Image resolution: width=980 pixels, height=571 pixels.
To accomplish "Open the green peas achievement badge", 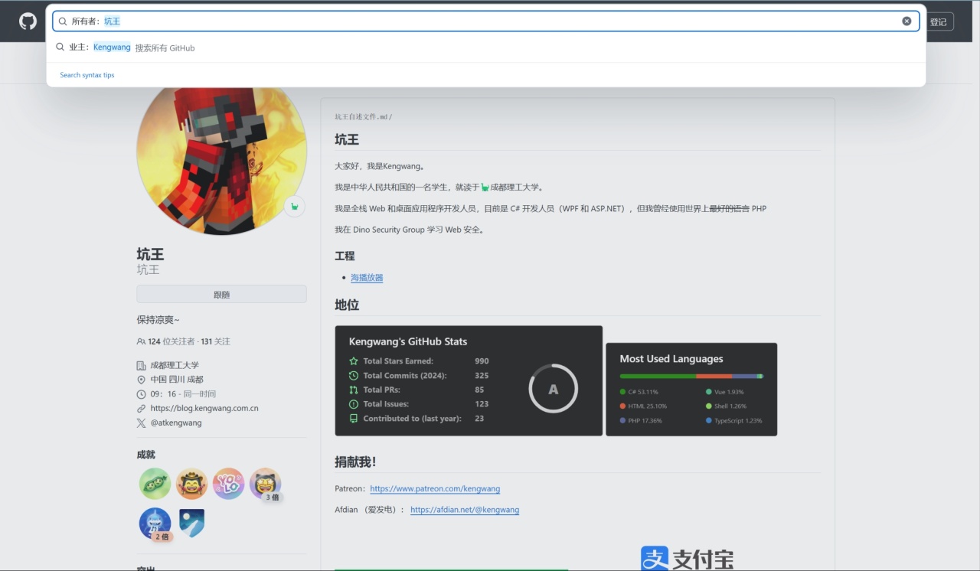I will point(155,484).
